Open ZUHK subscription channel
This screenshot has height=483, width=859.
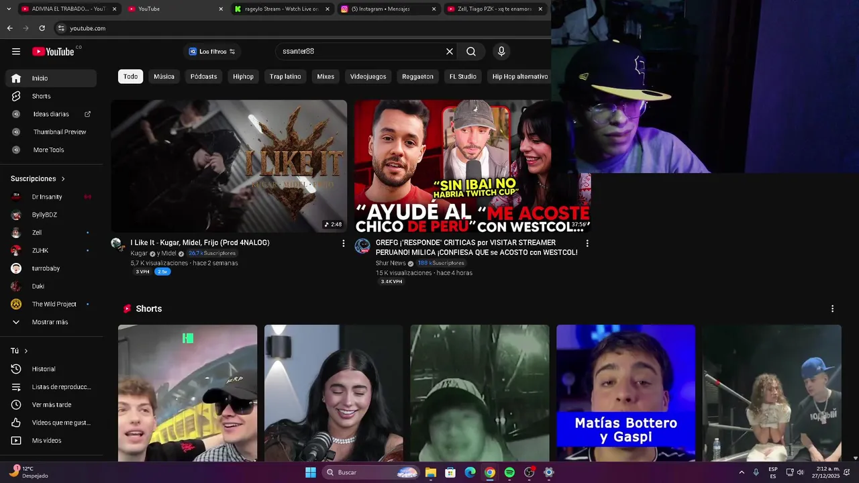[51, 250]
